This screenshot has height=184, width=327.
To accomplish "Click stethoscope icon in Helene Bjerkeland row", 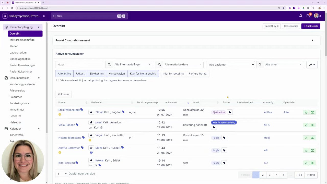I will click(306, 138).
